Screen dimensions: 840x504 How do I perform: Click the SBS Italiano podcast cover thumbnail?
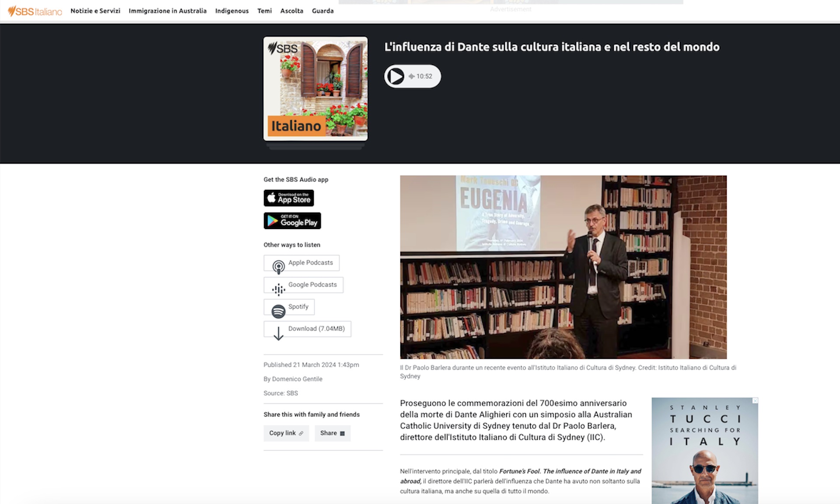click(315, 89)
